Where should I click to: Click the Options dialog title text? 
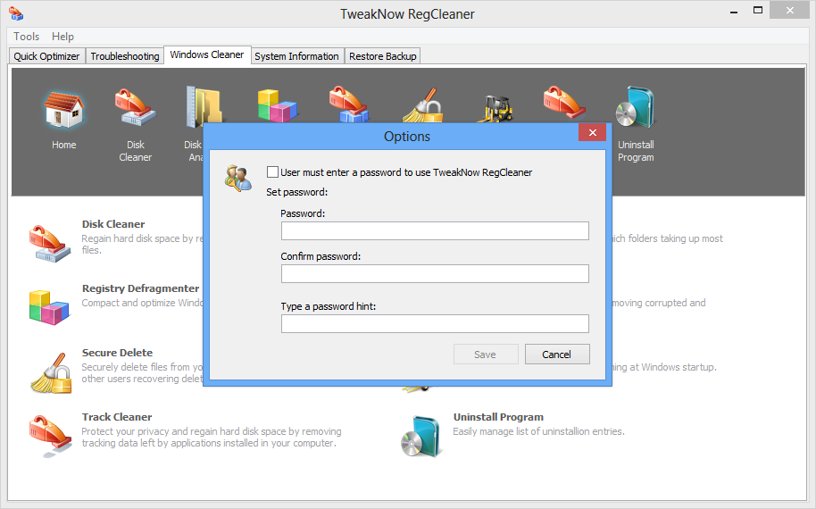[407, 137]
